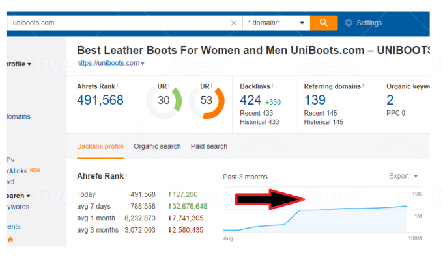Click the +350 backlinks change value

tap(273, 102)
